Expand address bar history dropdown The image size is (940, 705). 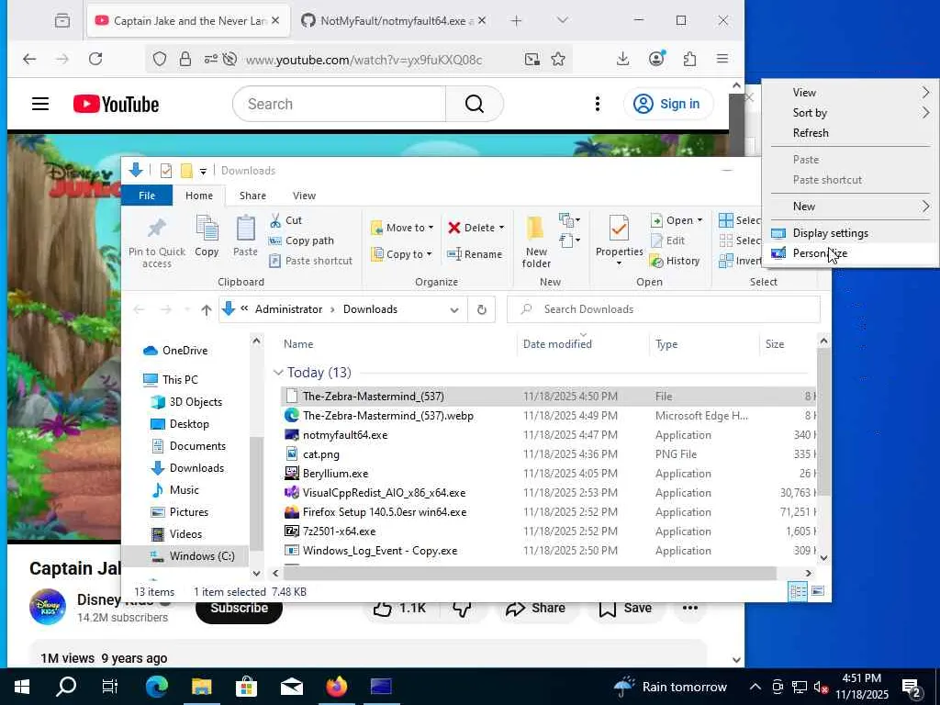[x=454, y=310]
